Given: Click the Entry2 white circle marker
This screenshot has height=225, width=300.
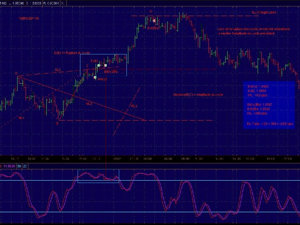Looking at the screenshot, I should (x=95, y=77).
